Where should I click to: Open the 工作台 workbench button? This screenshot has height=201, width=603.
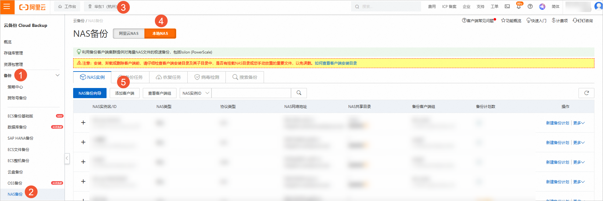[67, 6]
